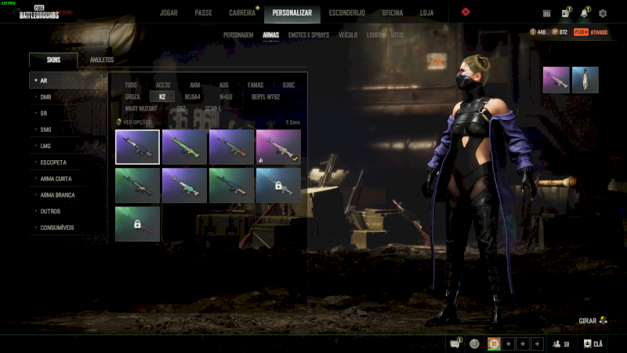
Task: Switch to the ÚTEIS sub-tab
Action: pos(397,35)
